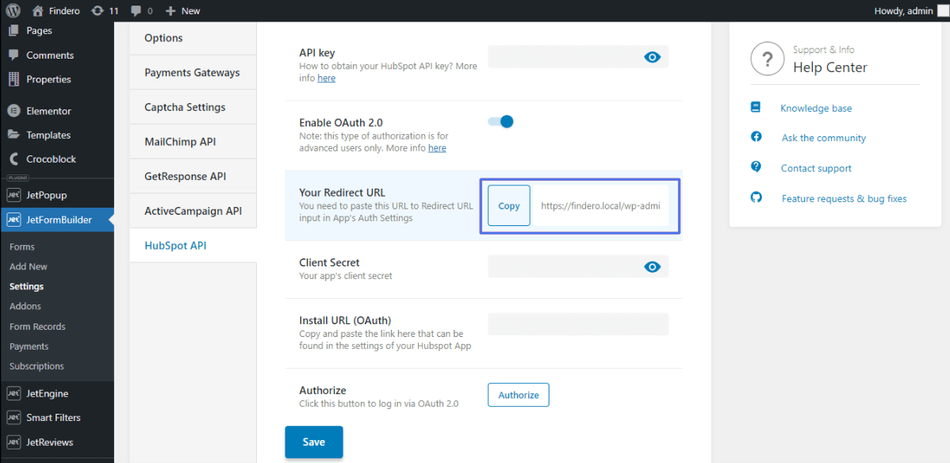This screenshot has height=463, width=950.
Task: Click the Help Center question mark icon
Action: point(767,59)
